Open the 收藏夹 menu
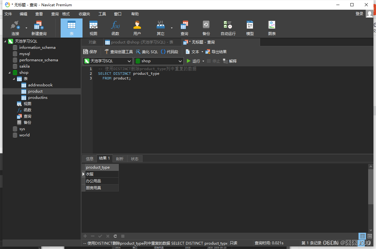 coord(84,14)
